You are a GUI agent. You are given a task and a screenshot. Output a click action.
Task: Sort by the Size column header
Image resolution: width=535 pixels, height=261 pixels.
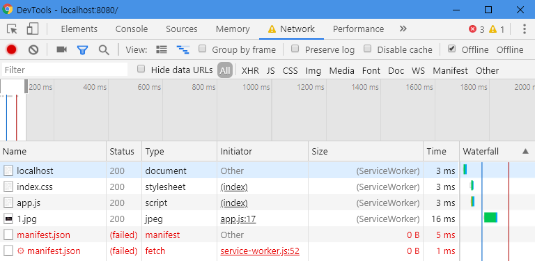point(366,151)
